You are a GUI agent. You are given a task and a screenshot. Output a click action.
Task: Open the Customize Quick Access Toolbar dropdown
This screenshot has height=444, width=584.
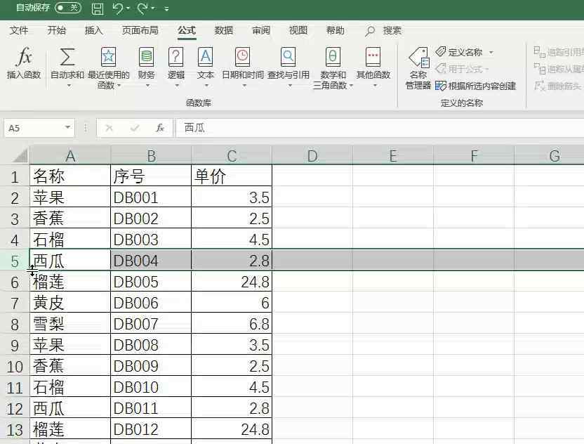[166, 9]
